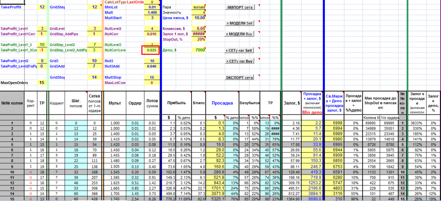Select the Залог 1 лот ##### cell
This screenshot has width=441, height=201.
pyautogui.click(x=199, y=34)
